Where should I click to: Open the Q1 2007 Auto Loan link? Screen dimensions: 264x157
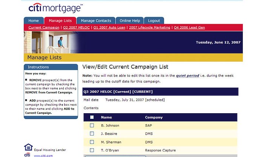tap(109, 28)
